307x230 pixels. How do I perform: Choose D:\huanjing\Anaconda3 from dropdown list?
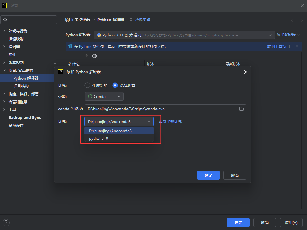[119, 131]
